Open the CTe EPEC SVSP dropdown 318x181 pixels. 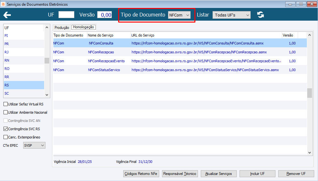pyautogui.click(x=34, y=145)
